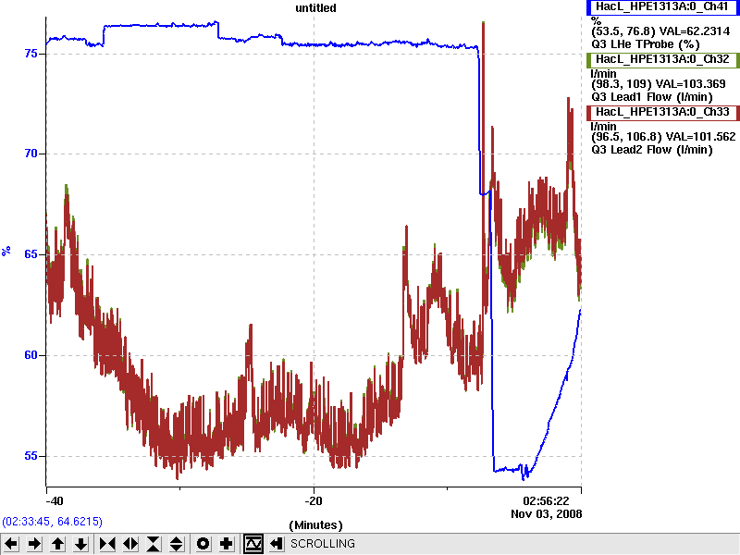Click the Nov 03, 2008 date label
The image size is (740, 555).
coord(546,514)
